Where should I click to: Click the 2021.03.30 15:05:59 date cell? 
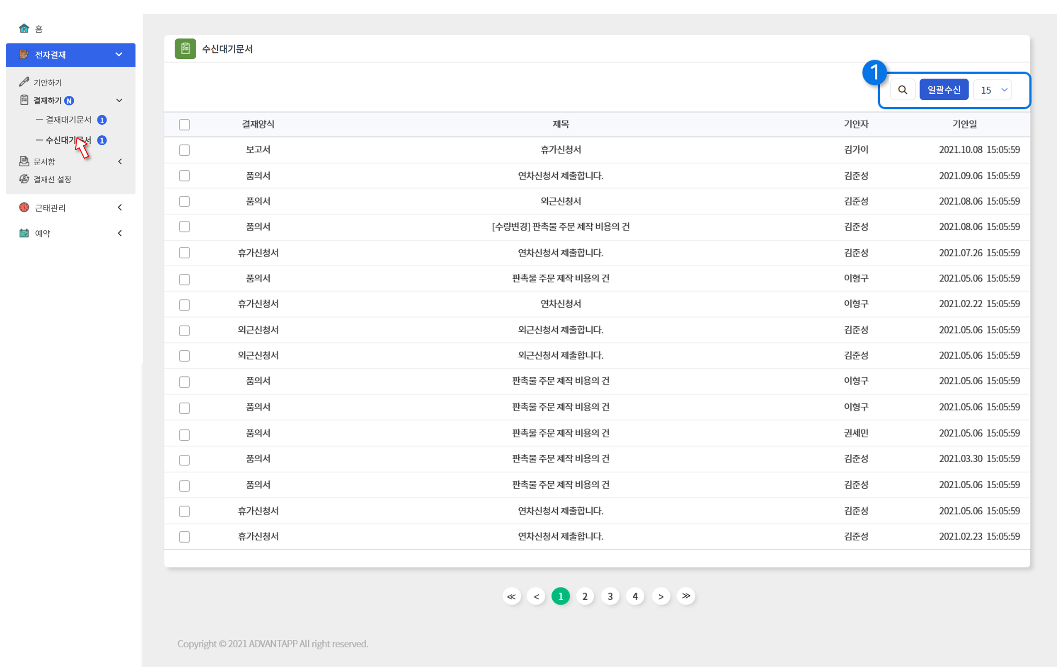click(x=979, y=458)
